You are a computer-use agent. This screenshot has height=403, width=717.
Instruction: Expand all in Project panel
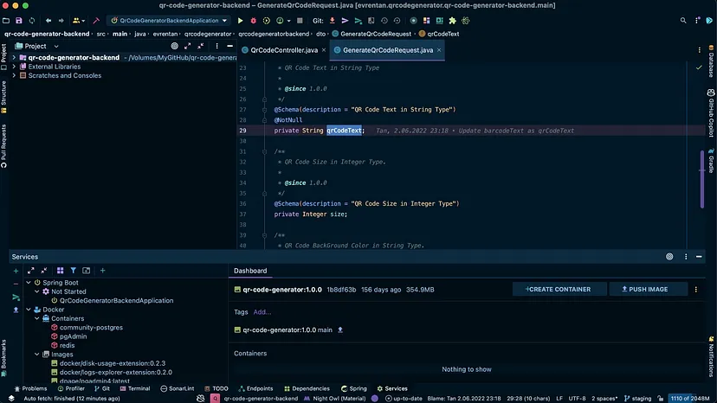point(188,46)
